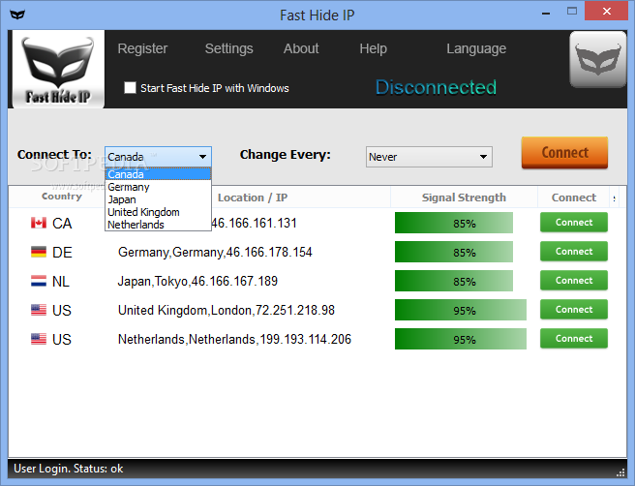Click the Connect column header

tap(574, 197)
